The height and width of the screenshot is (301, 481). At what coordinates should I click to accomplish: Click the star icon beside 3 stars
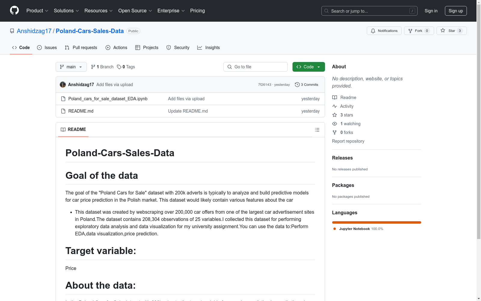[335, 115]
